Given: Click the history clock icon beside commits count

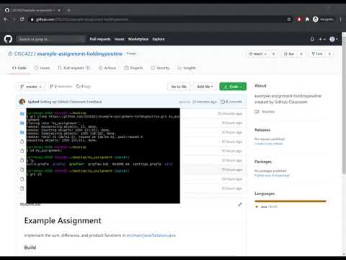Looking at the screenshot, I should pyautogui.click(x=223, y=102).
